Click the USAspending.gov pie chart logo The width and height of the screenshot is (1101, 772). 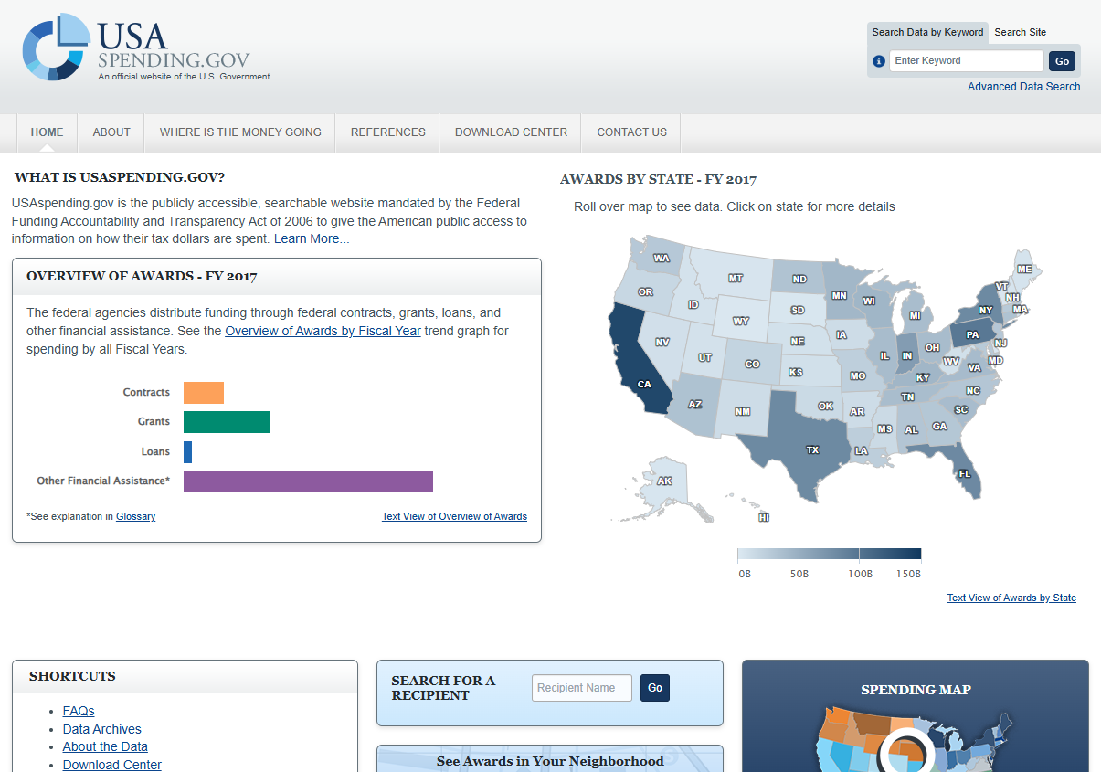[x=56, y=48]
